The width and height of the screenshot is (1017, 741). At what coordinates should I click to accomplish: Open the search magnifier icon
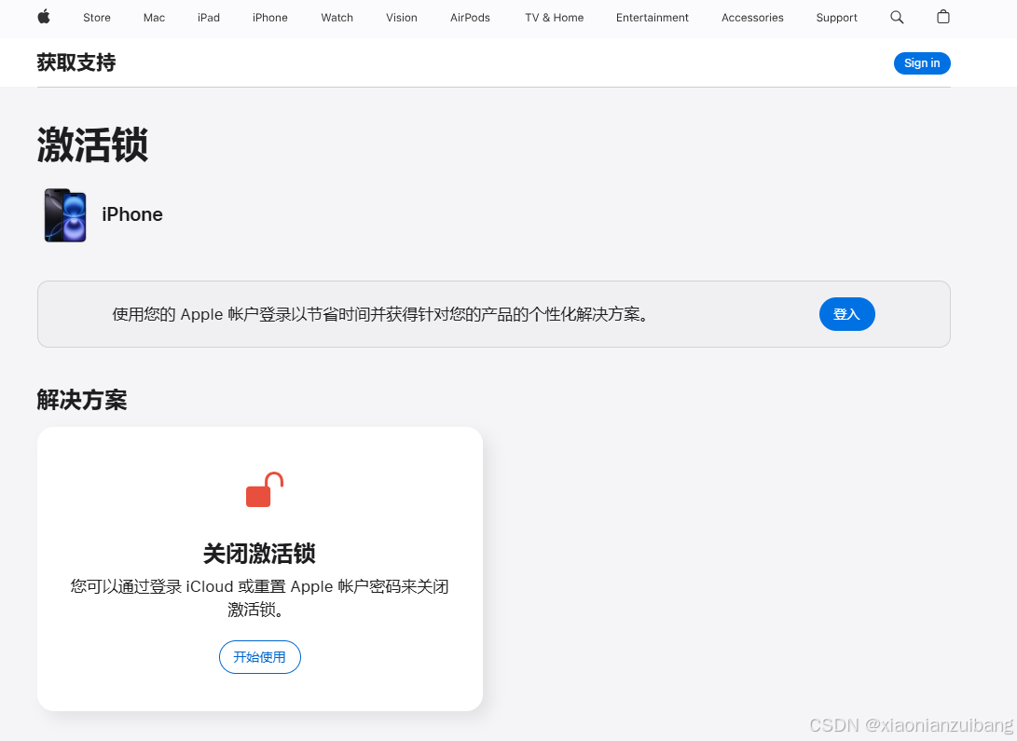[x=897, y=18]
